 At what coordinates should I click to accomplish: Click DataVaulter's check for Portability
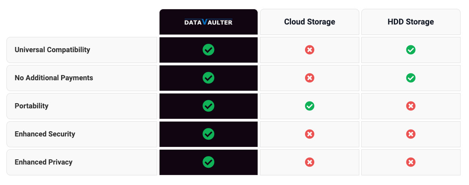coord(209,106)
